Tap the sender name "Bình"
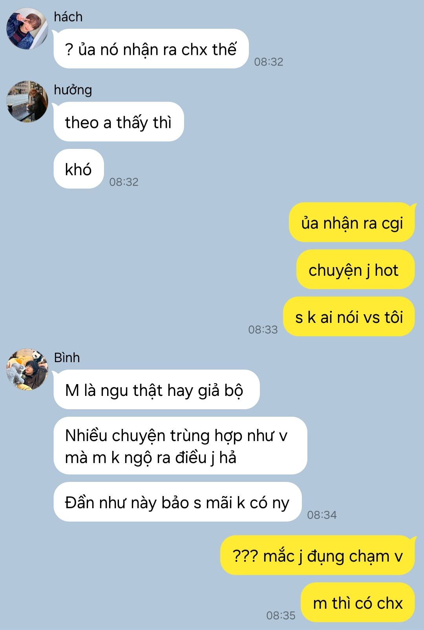Viewport: 424px width, 630px height. 67,357
